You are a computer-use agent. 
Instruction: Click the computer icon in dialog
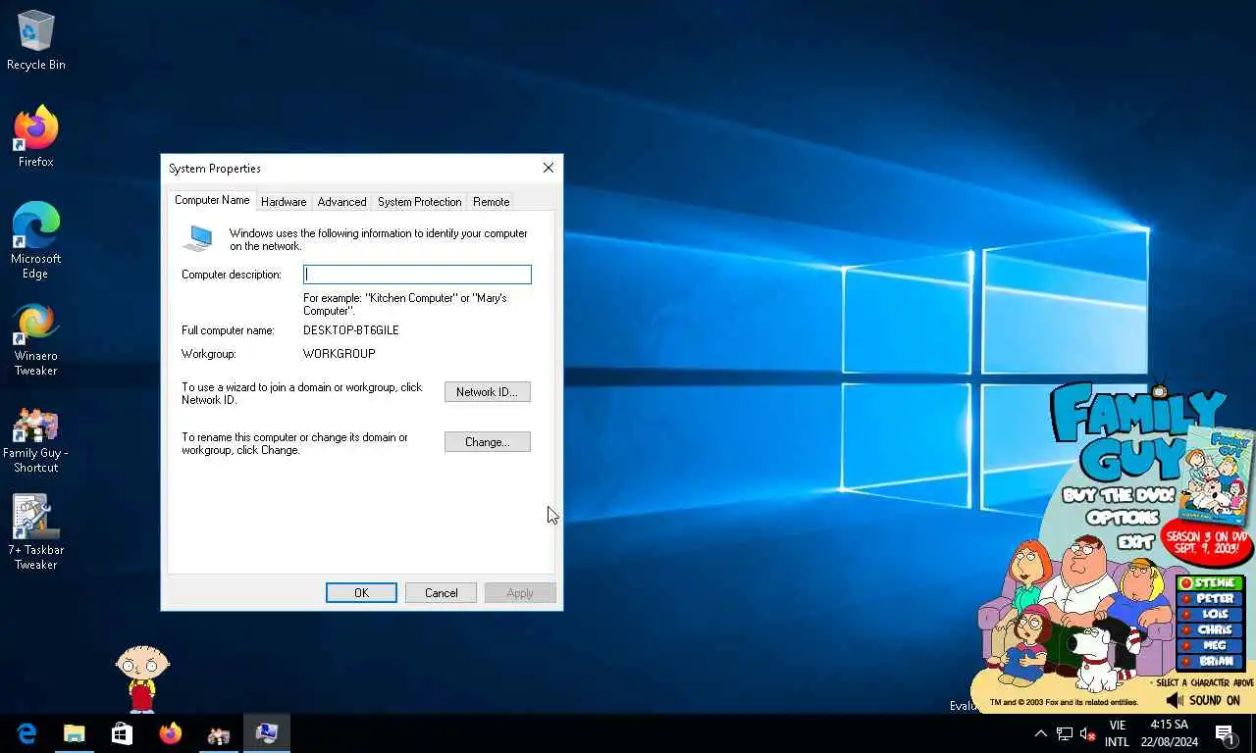198,238
